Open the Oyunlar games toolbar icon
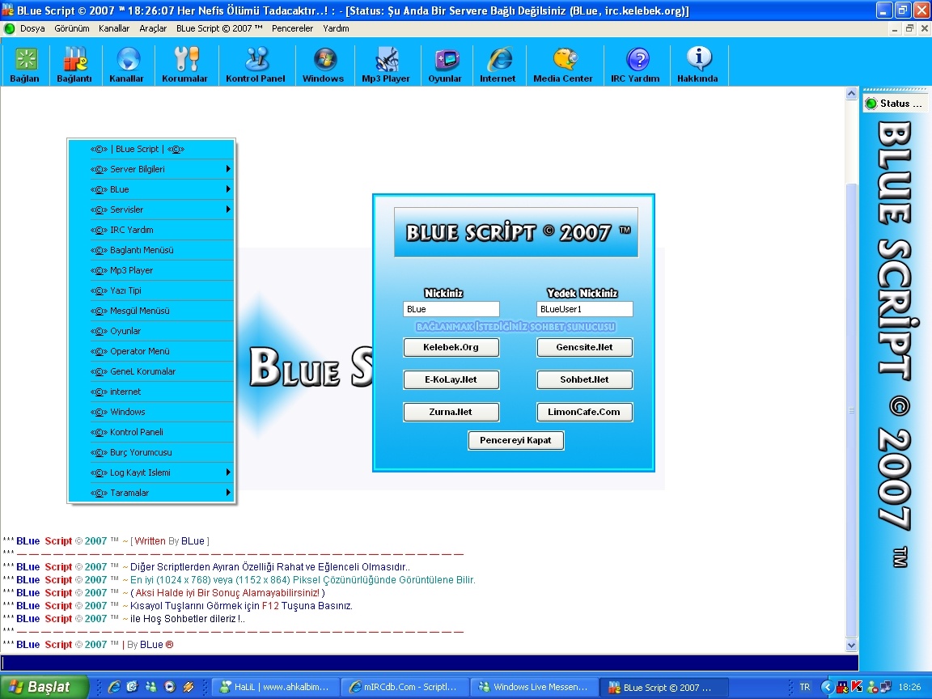Viewport: 932px width, 699px height. (x=445, y=64)
